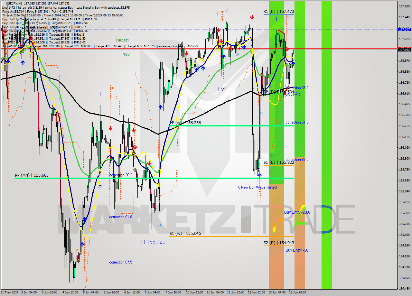Click 'correction 38.2' label near PP (MN) line
The width and height of the screenshot is (412, 296).
click(x=120, y=175)
